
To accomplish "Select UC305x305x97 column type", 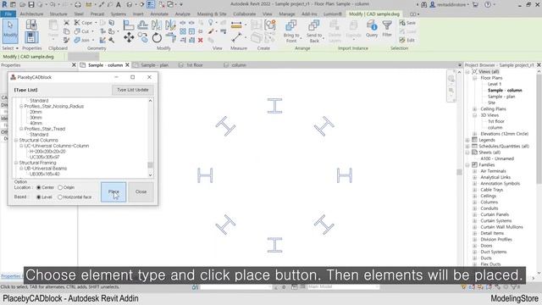I will [x=45, y=157].
